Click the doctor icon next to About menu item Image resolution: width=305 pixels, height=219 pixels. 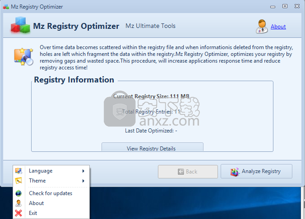[x=18, y=203]
